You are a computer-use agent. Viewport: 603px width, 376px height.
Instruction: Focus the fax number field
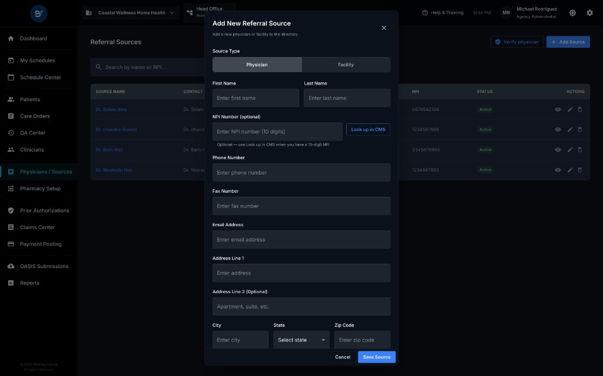(301, 206)
